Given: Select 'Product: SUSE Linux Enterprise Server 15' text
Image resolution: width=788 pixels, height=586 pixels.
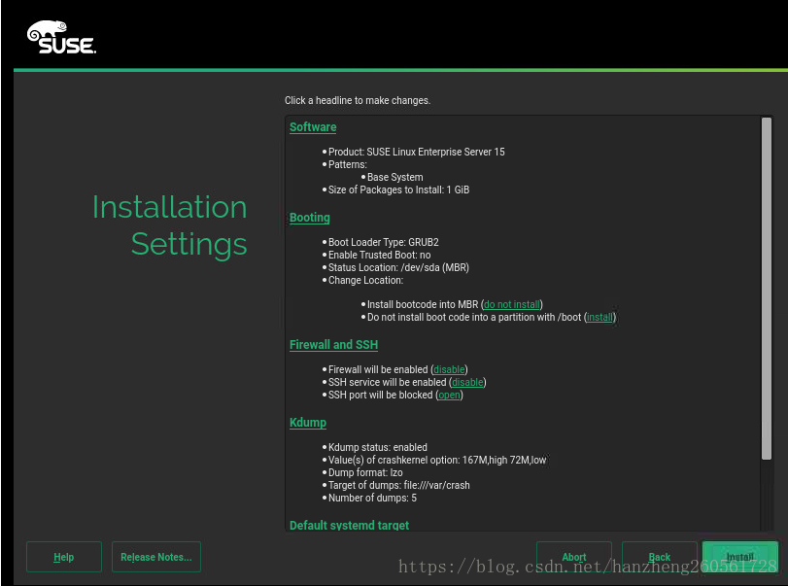Looking at the screenshot, I should [x=416, y=152].
